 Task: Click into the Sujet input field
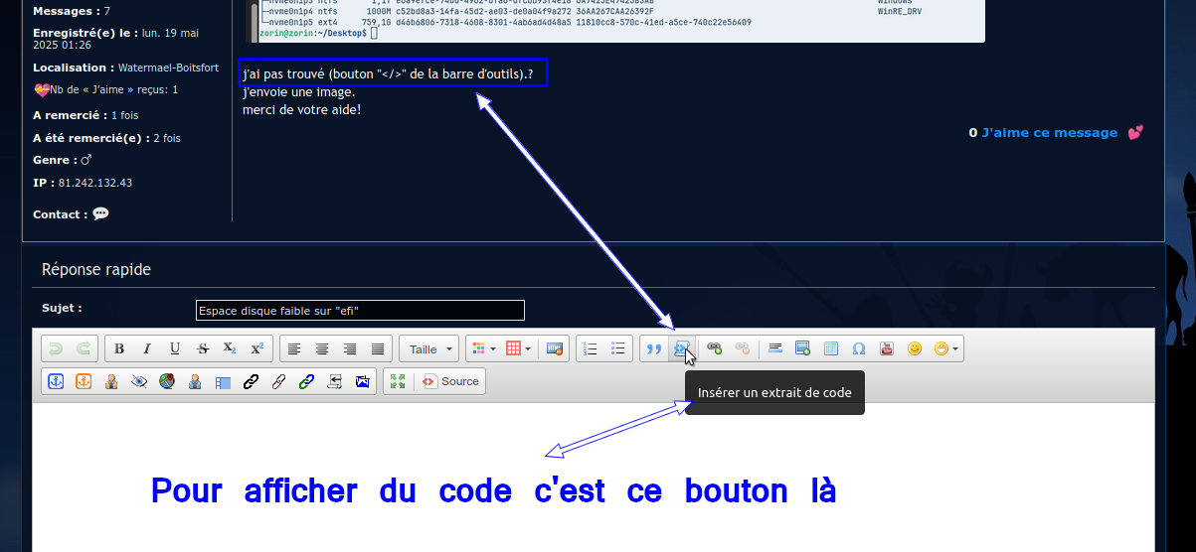point(360,311)
